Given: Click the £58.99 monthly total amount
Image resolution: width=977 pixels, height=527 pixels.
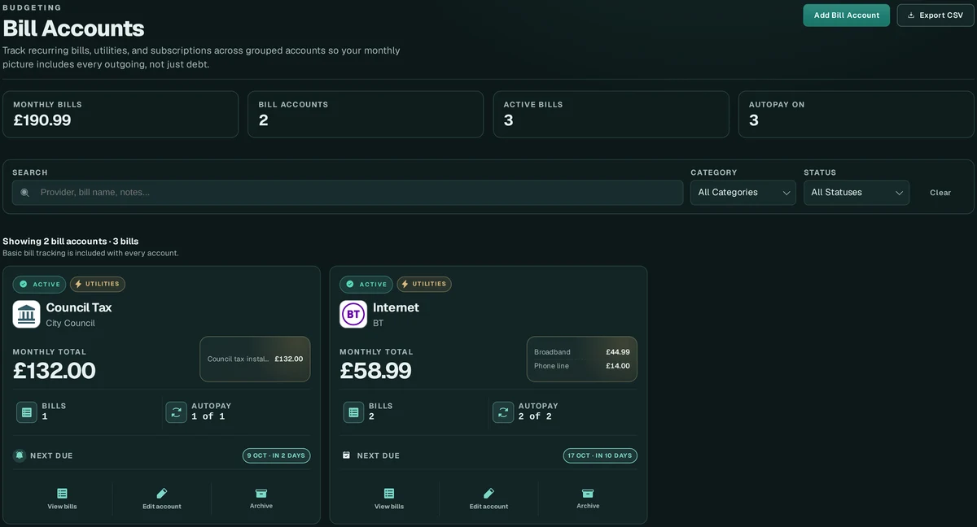Looking at the screenshot, I should [375, 371].
